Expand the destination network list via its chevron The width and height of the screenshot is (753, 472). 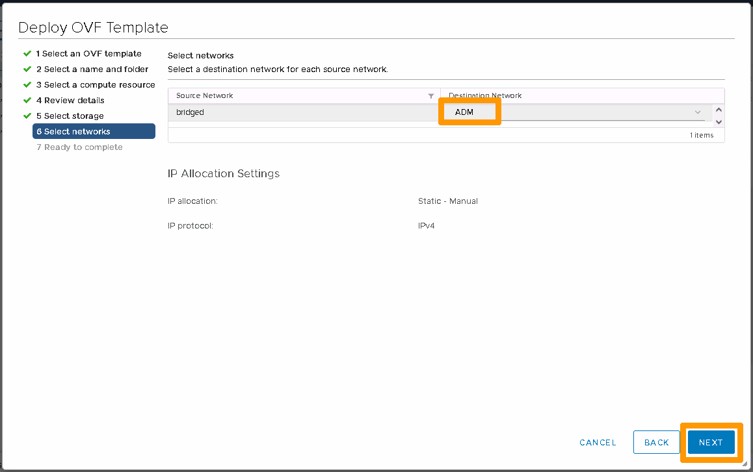[x=698, y=112]
